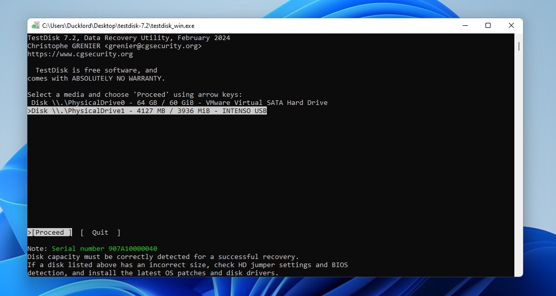Close the TestDisk window
The height and width of the screenshot is (296, 556).
click(511, 25)
